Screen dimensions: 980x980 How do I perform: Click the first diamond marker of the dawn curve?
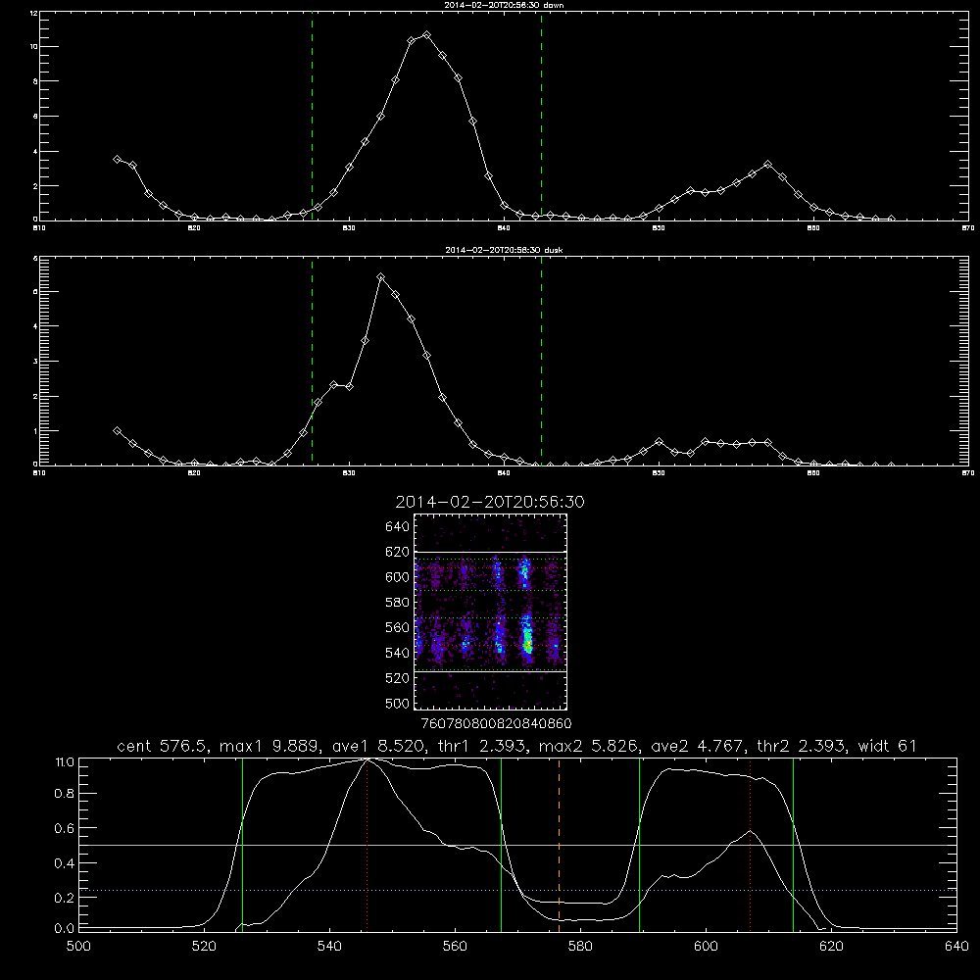(117, 160)
